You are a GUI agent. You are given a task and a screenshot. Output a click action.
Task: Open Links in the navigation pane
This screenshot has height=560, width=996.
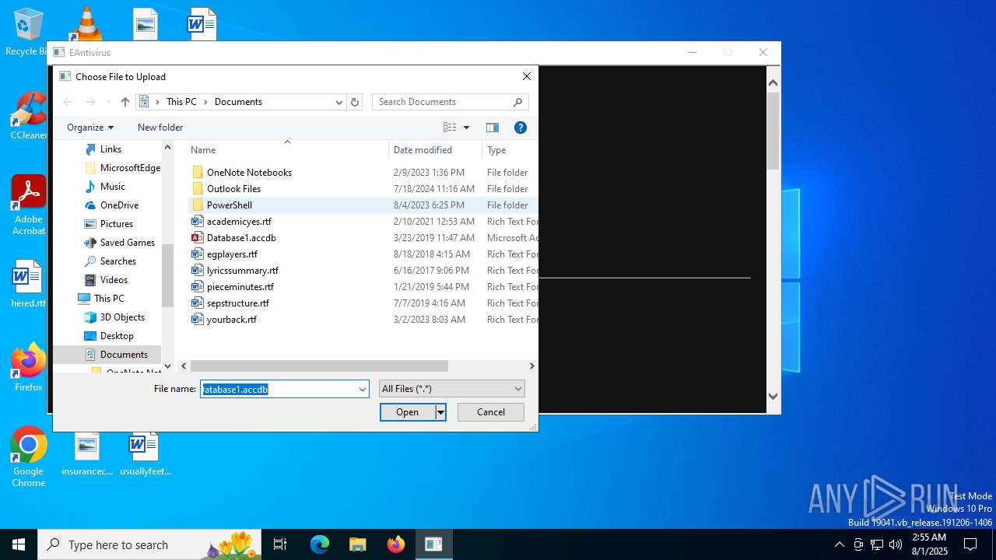110,149
